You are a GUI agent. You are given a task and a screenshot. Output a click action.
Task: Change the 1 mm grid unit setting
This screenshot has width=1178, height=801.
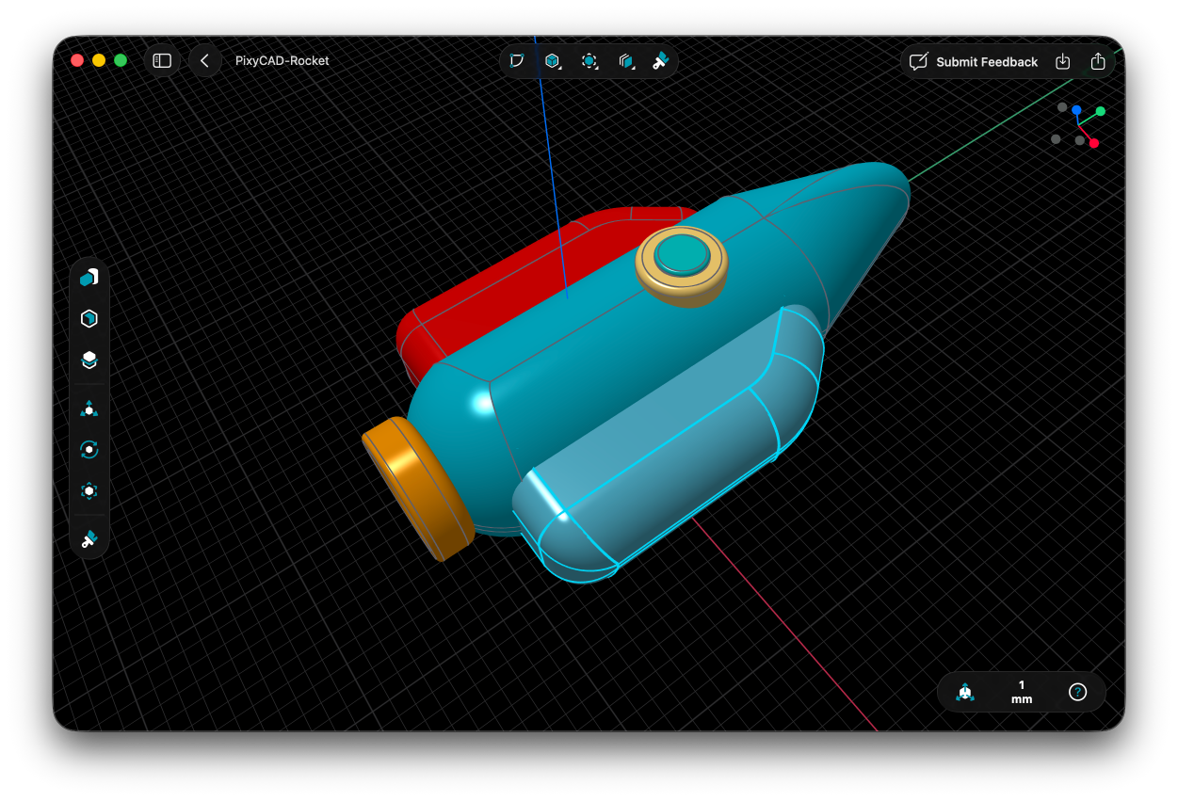point(1022,693)
